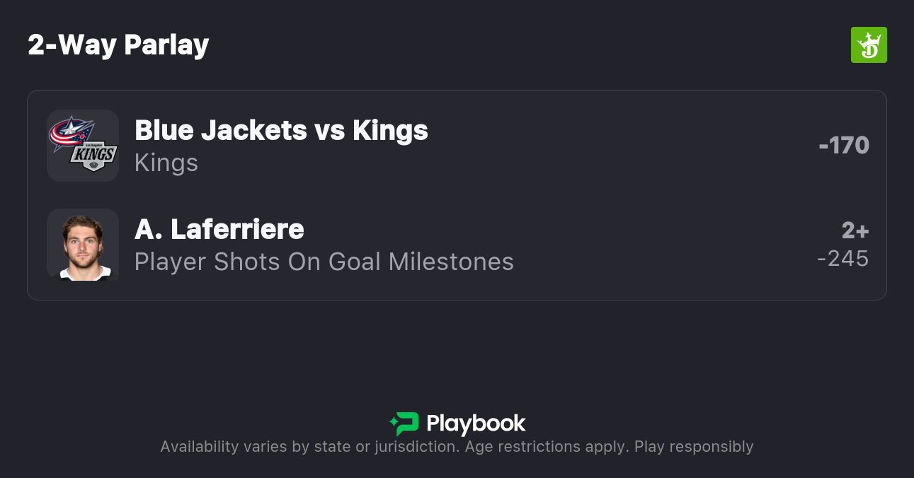Open A. Laferriere's headshot photo
The width and height of the screenshot is (914, 478).
[83, 245]
